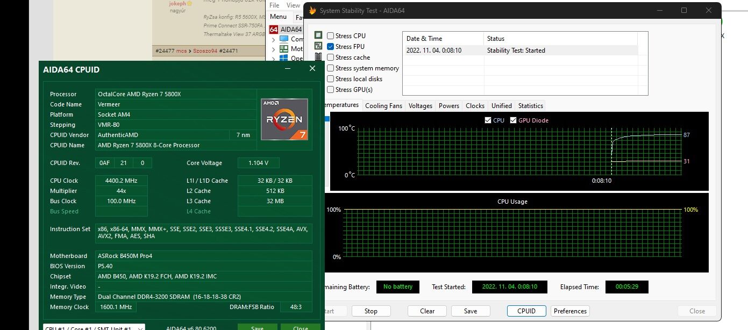Minimize the AIDA64 CPUID window
This screenshot has height=330, width=748.
(287, 68)
